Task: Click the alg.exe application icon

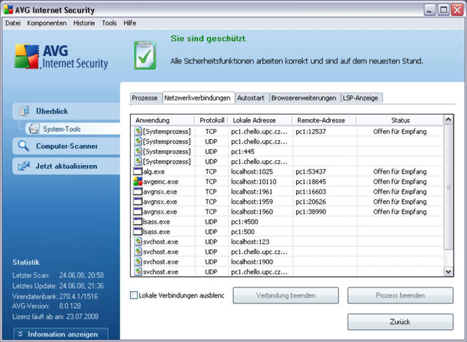Action: click(138, 172)
